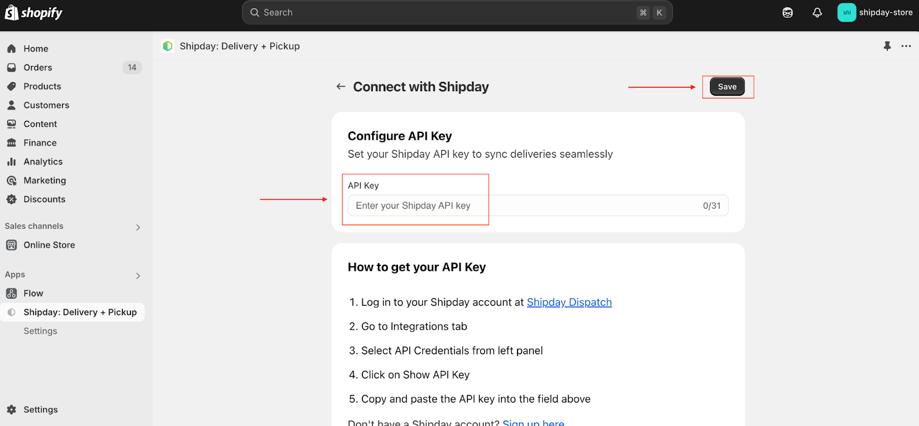Click the Finance bank icon
919x426 pixels.
pos(11,143)
